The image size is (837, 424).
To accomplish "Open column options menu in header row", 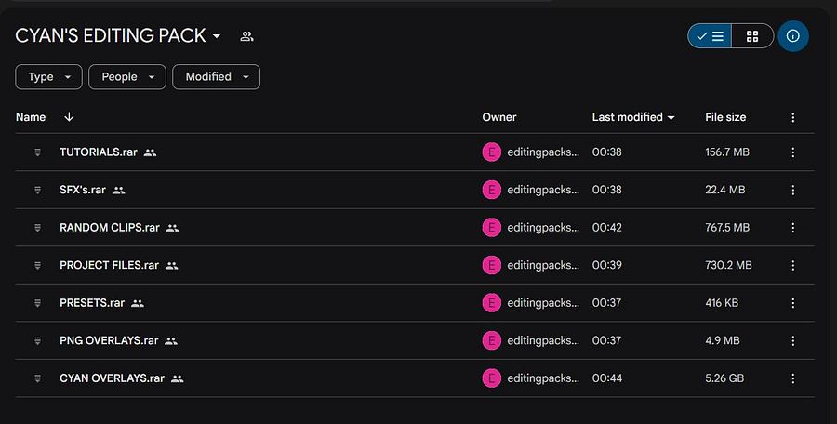I will tap(792, 117).
